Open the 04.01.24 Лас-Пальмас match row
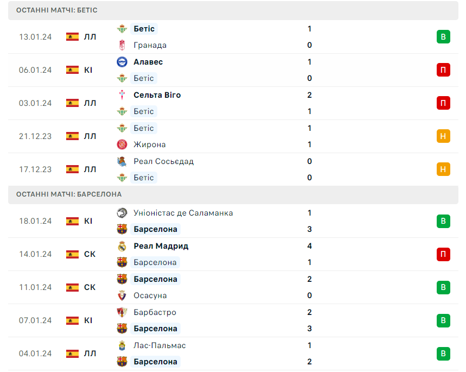The image size is (466, 372). pos(233,354)
